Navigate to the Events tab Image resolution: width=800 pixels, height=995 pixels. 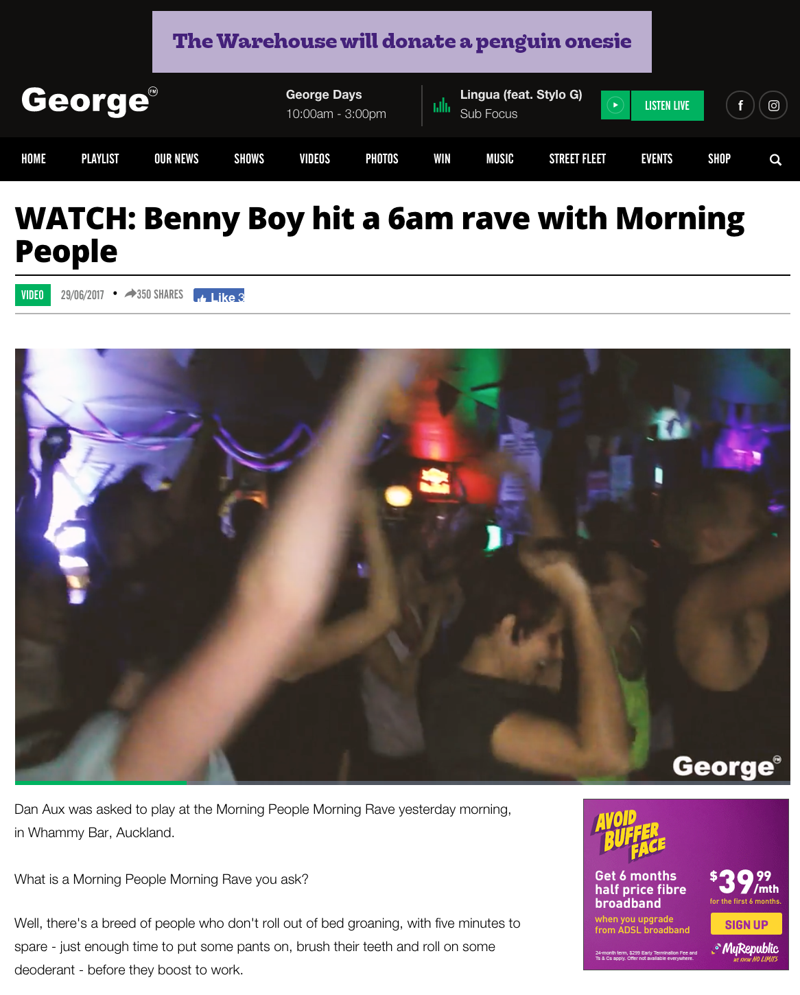(657, 159)
